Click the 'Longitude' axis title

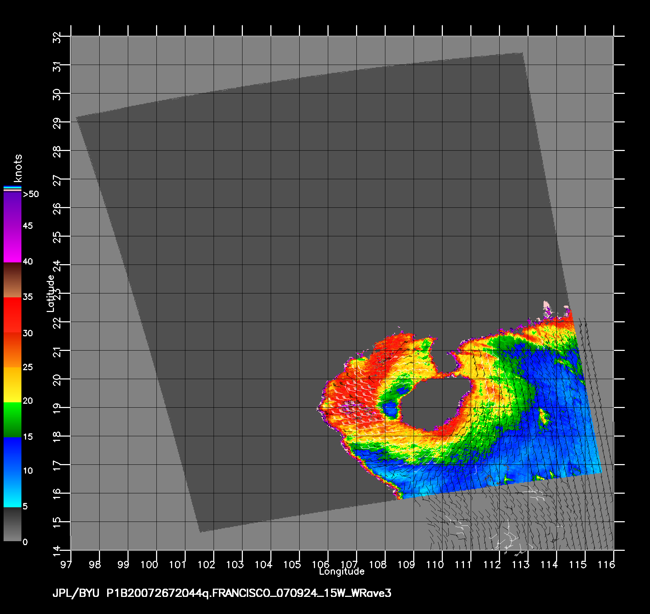click(x=342, y=572)
